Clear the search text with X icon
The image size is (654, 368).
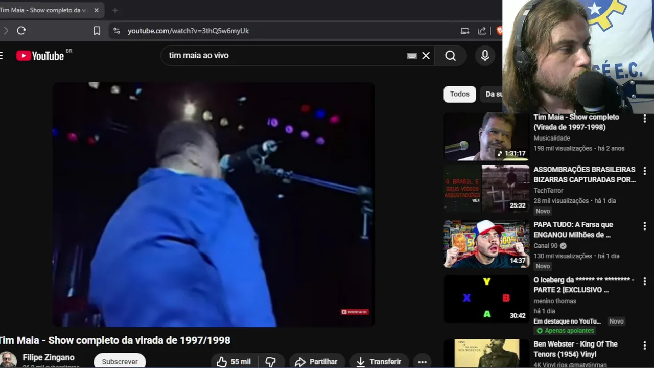point(426,56)
